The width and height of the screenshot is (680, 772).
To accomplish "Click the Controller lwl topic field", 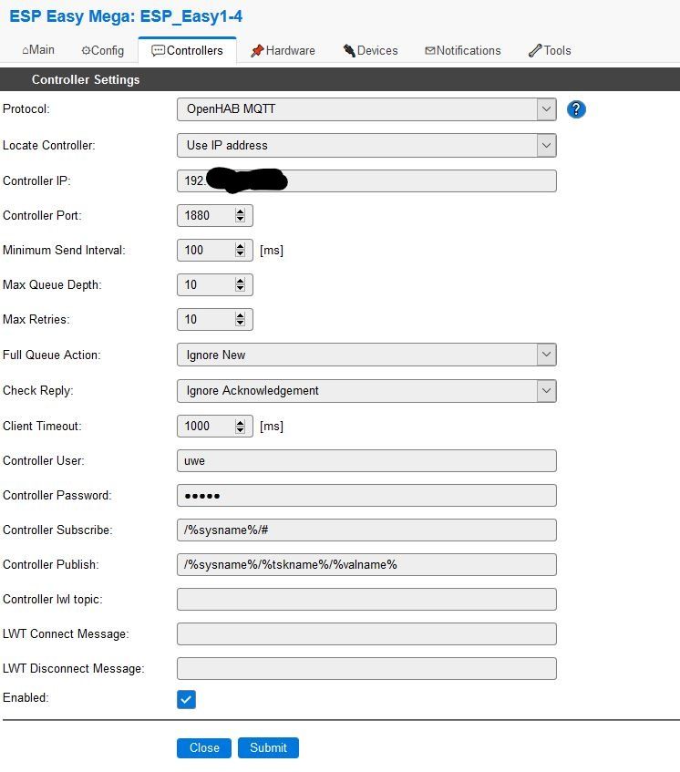I will (x=366, y=599).
